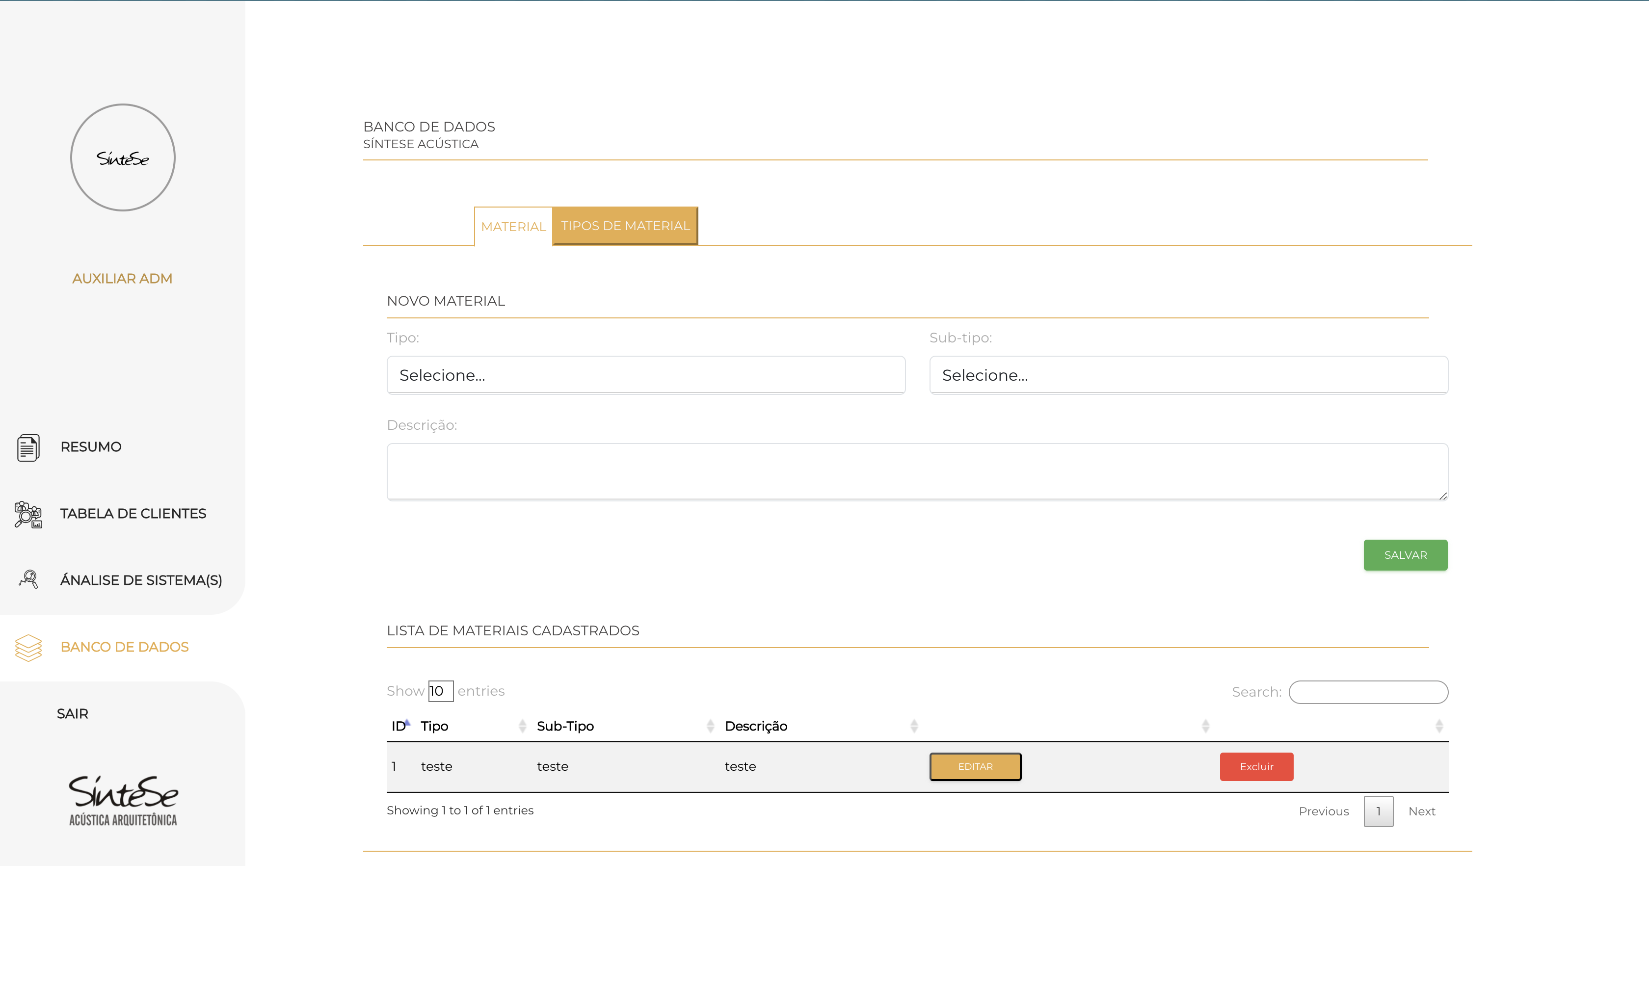Screen dimensions: 1649x992
Task: Toggle sort on the last unnamed column header
Action: click(x=1440, y=725)
